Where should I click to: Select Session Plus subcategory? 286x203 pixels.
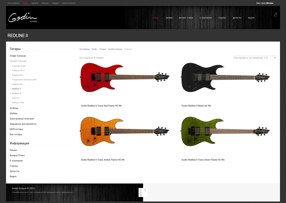(x=18, y=103)
